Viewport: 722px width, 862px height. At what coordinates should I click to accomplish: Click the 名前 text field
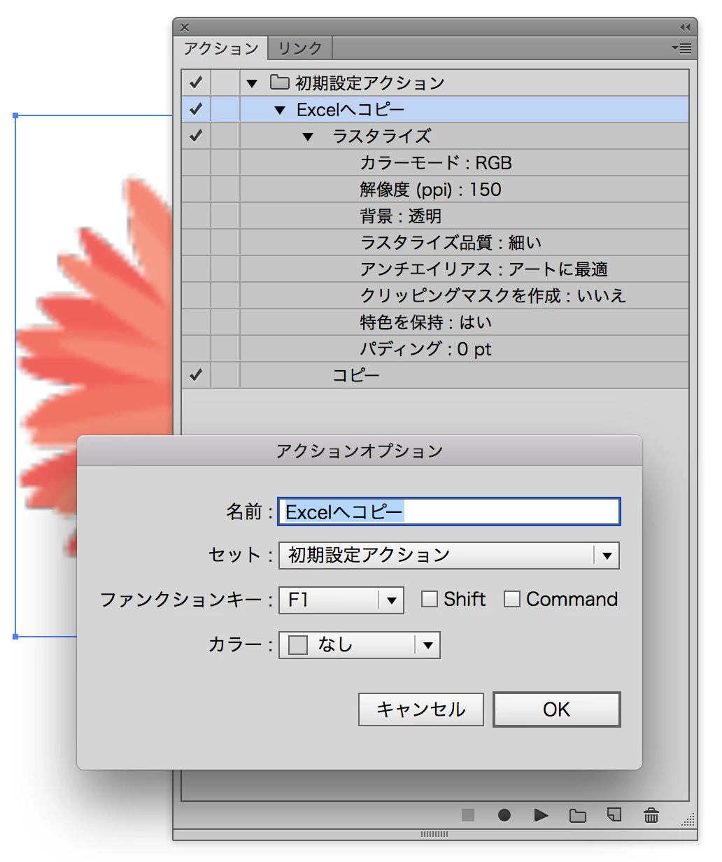(449, 511)
